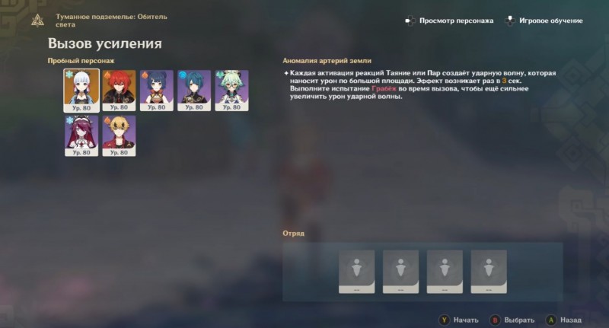The height and width of the screenshot is (328, 609).
Task: Pick the red-haired Pyro trial character
Action: click(119, 91)
